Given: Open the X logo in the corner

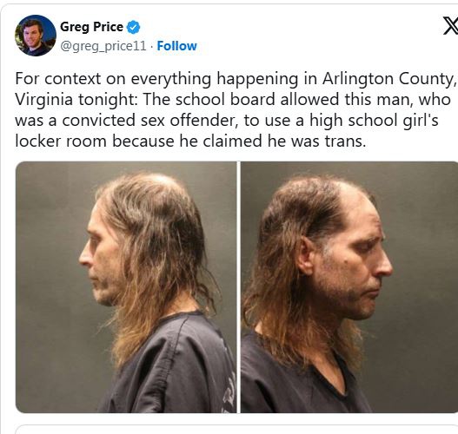Looking at the screenshot, I should coord(450,26).
